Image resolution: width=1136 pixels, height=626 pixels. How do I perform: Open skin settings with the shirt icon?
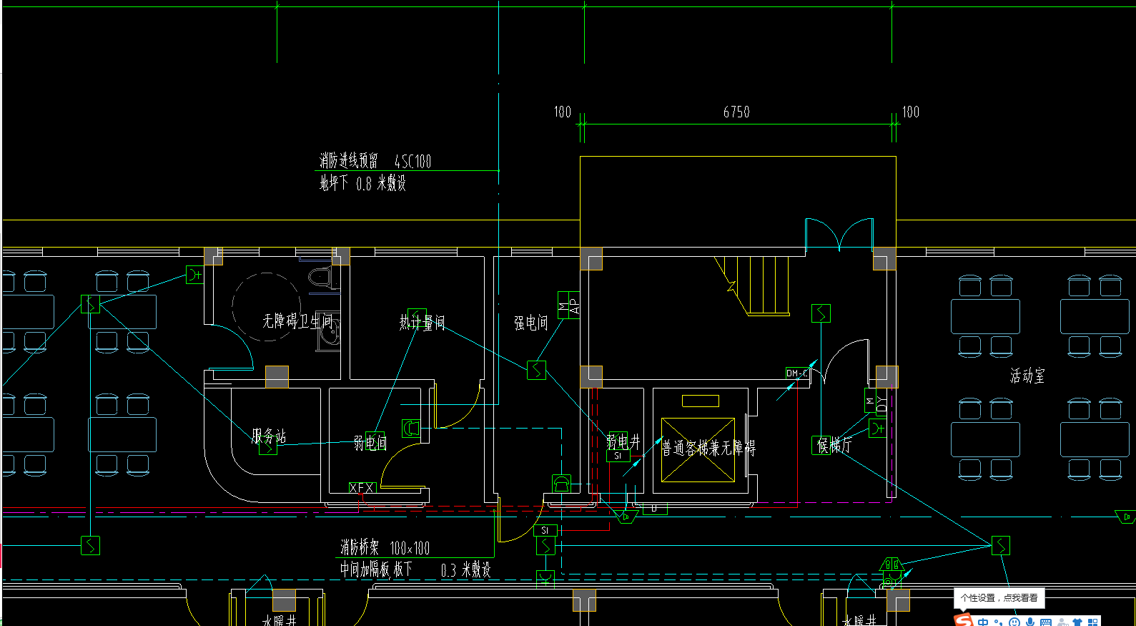click(1077, 622)
